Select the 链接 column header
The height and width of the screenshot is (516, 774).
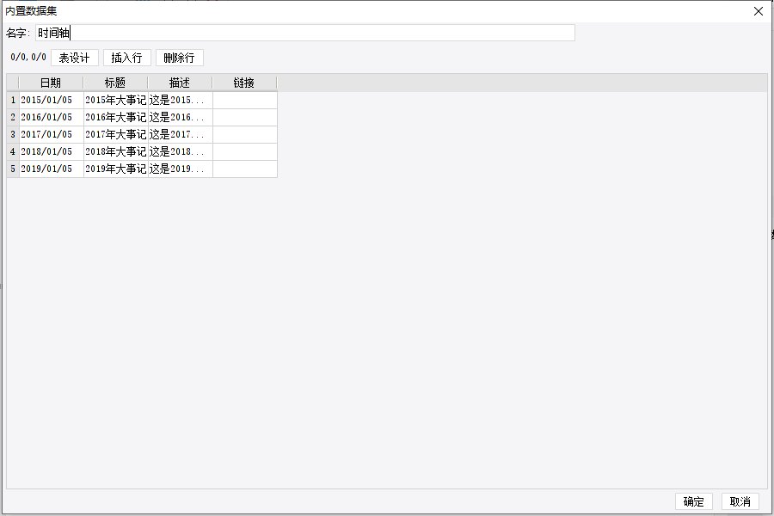click(x=244, y=83)
